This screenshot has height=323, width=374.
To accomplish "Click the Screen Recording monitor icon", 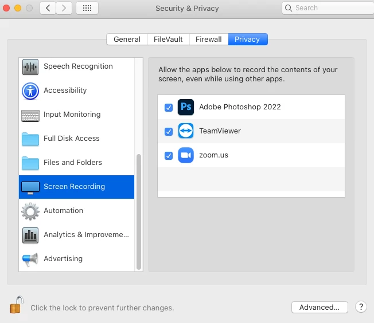I will pos(30,188).
